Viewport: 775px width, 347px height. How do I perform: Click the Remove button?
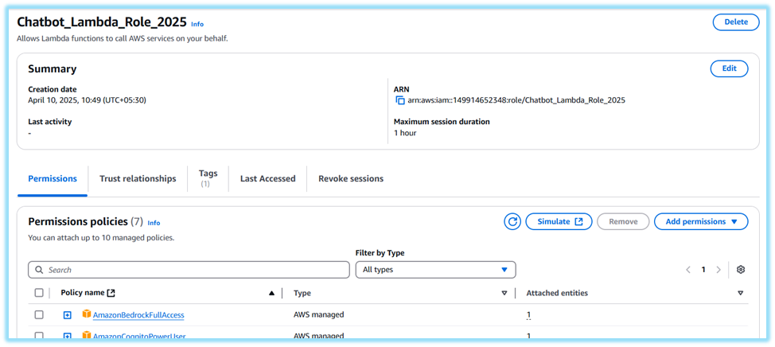pos(623,221)
